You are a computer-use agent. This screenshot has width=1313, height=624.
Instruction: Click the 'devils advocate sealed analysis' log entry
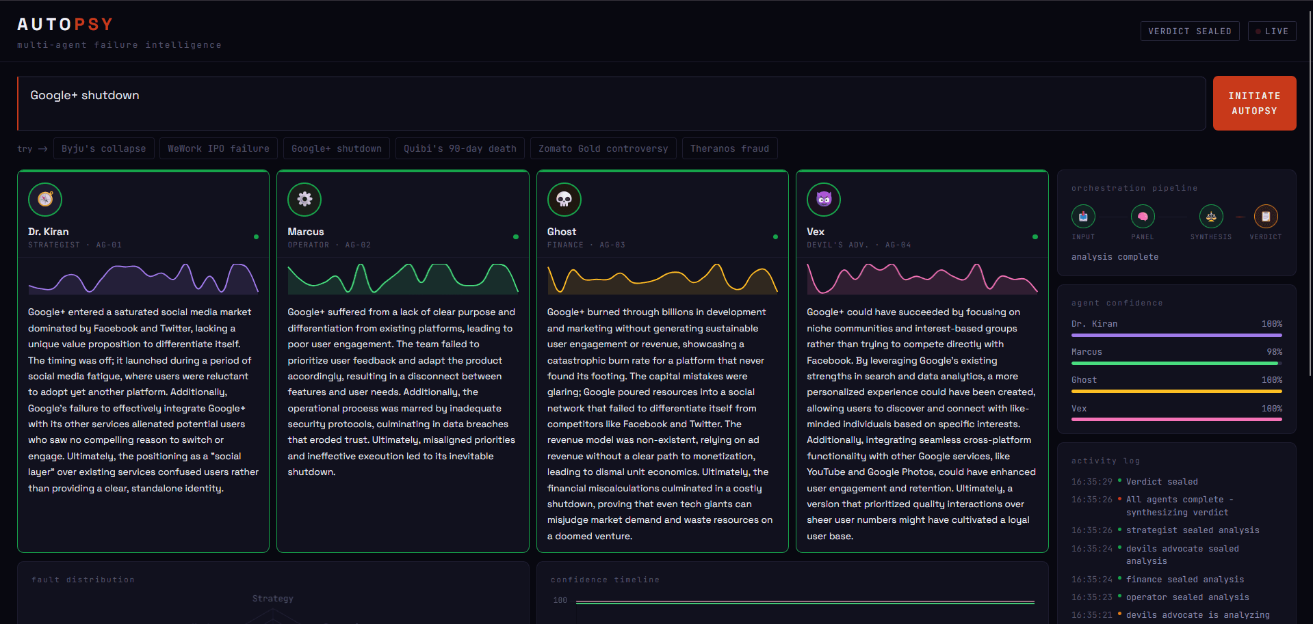pyautogui.click(x=1182, y=555)
